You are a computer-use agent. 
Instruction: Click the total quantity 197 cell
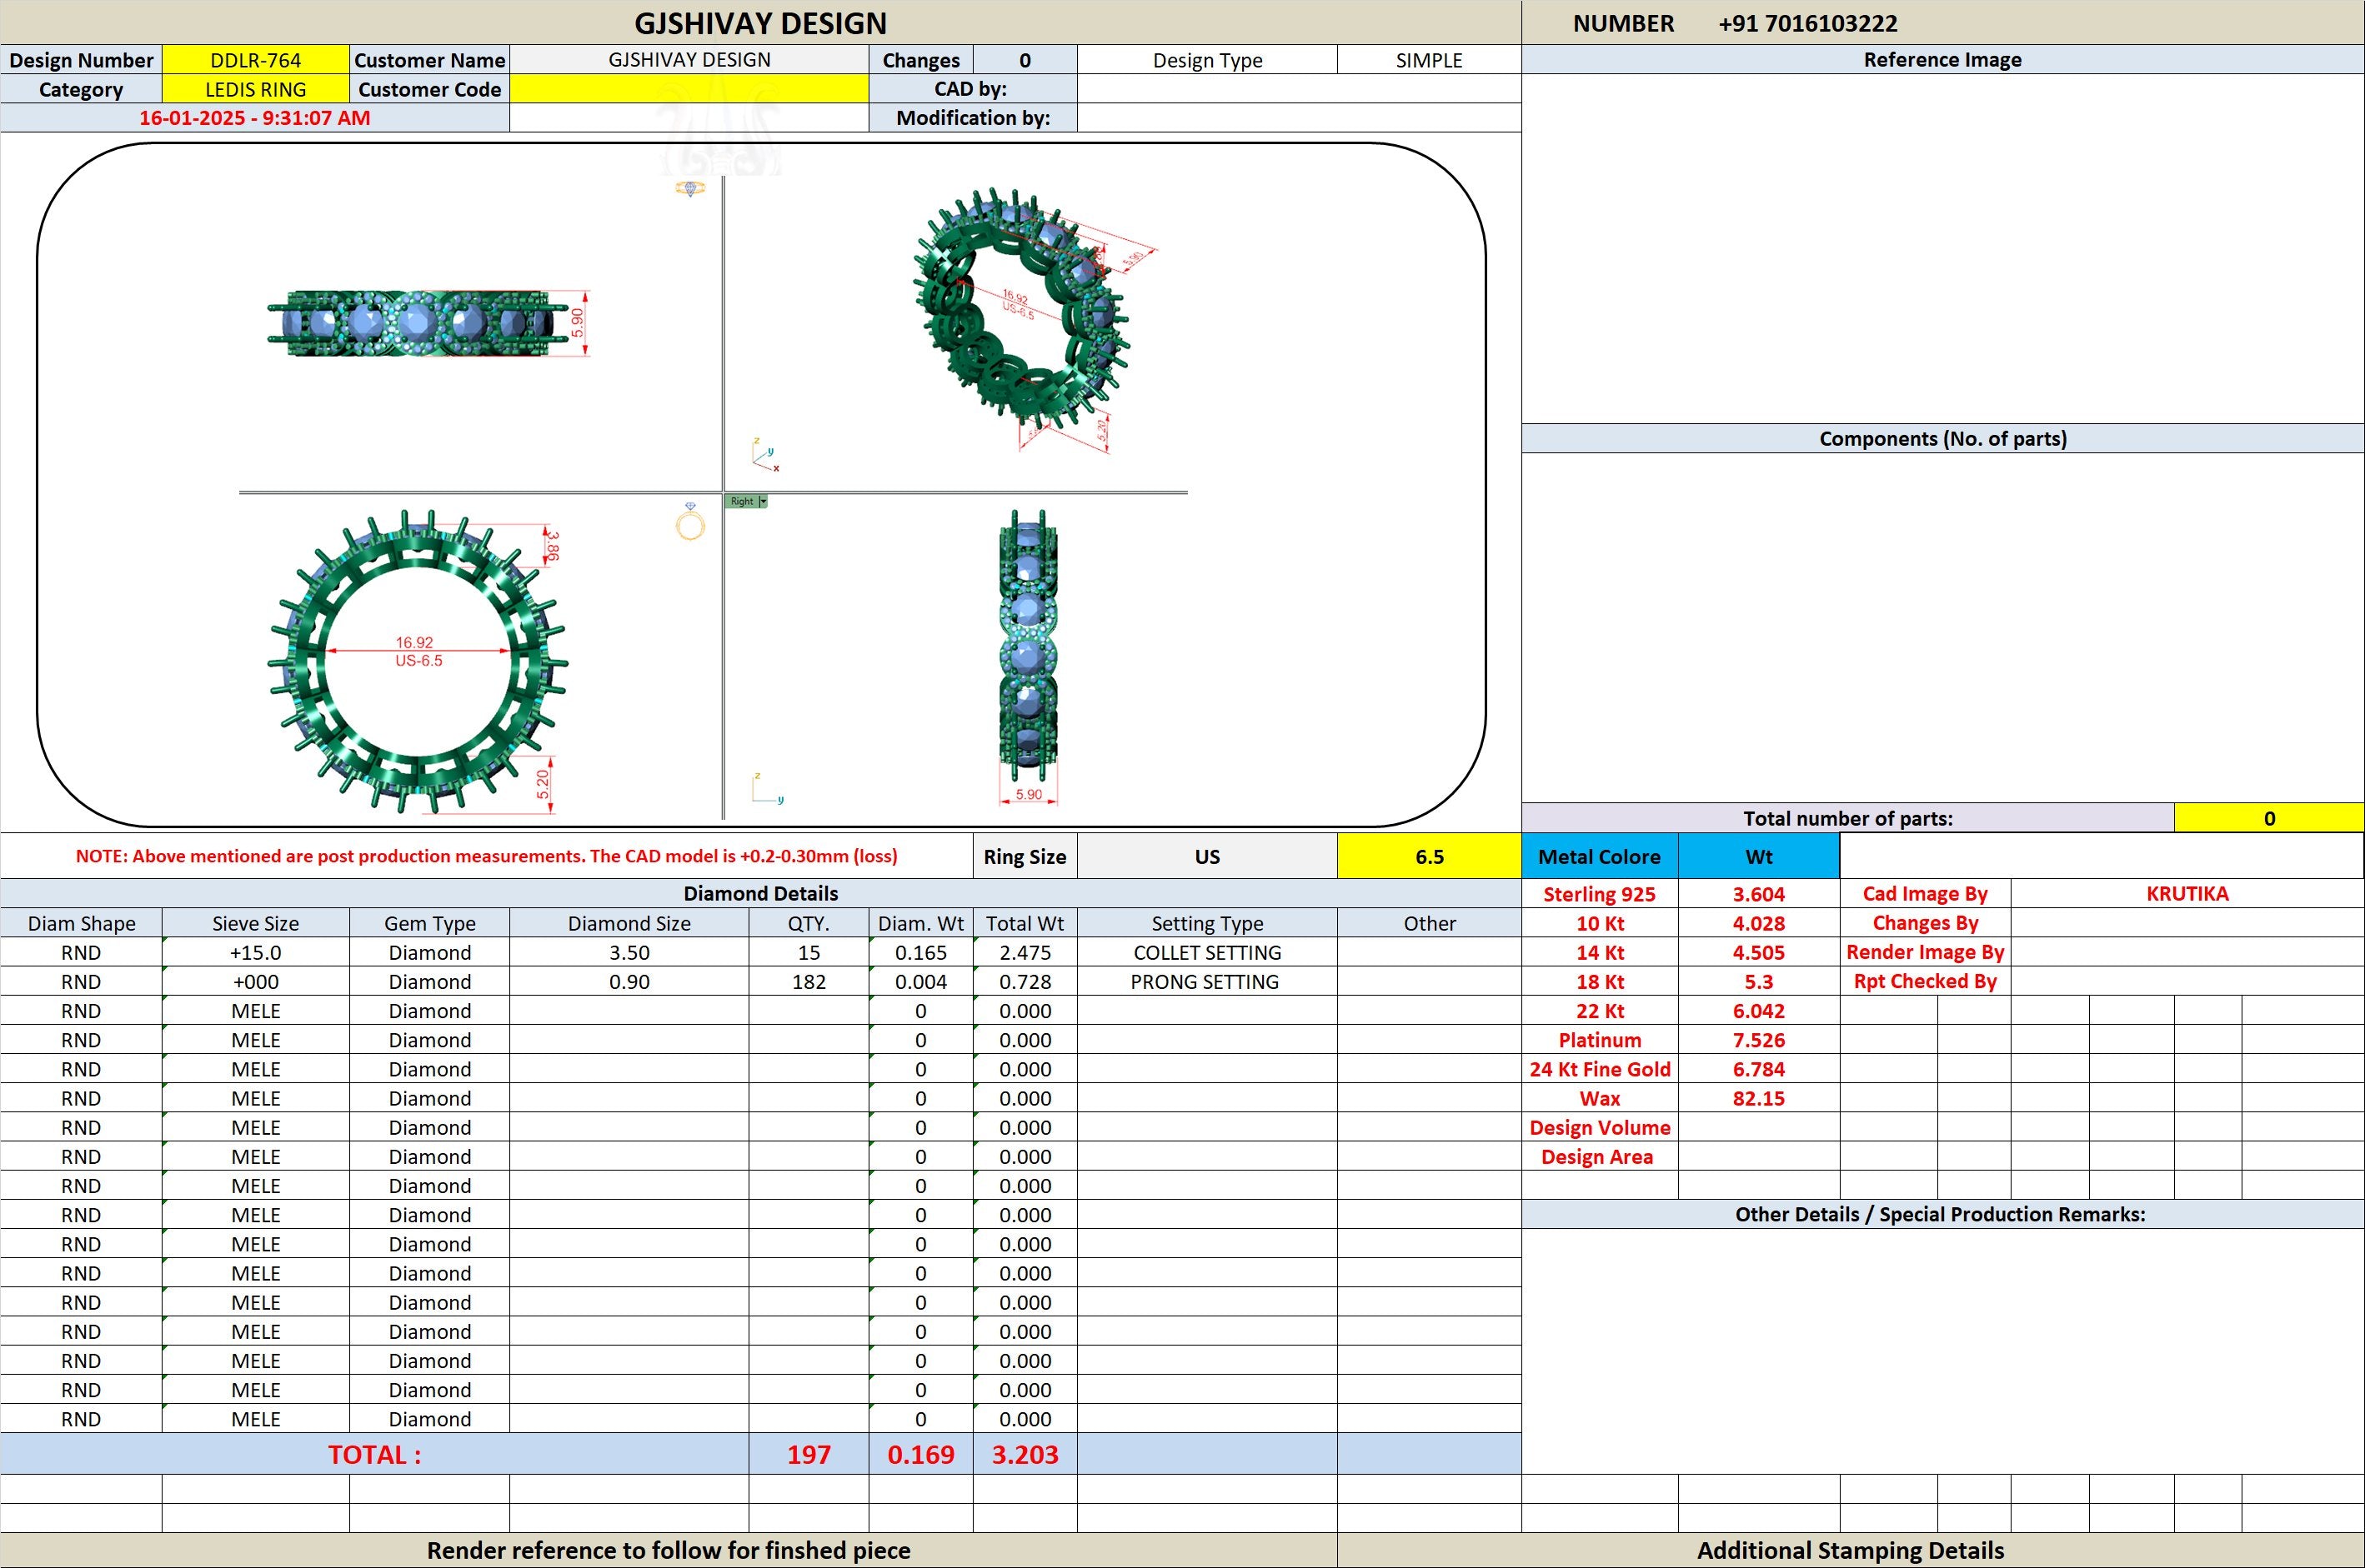pyautogui.click(x=809, y=1455)
